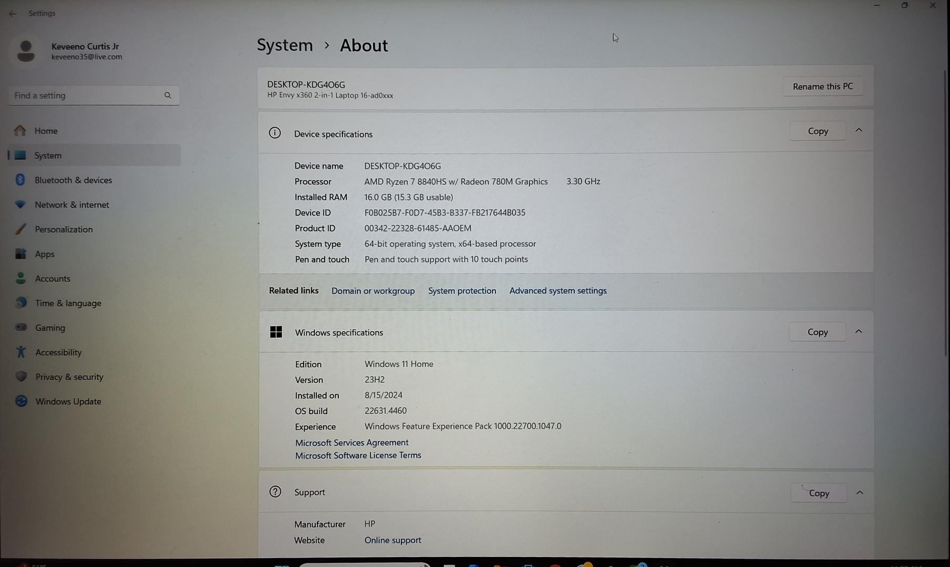Open Domain or workgroup link
Image resolution: width=950 pixels, height=567 pixels.
tap(373, 291)
